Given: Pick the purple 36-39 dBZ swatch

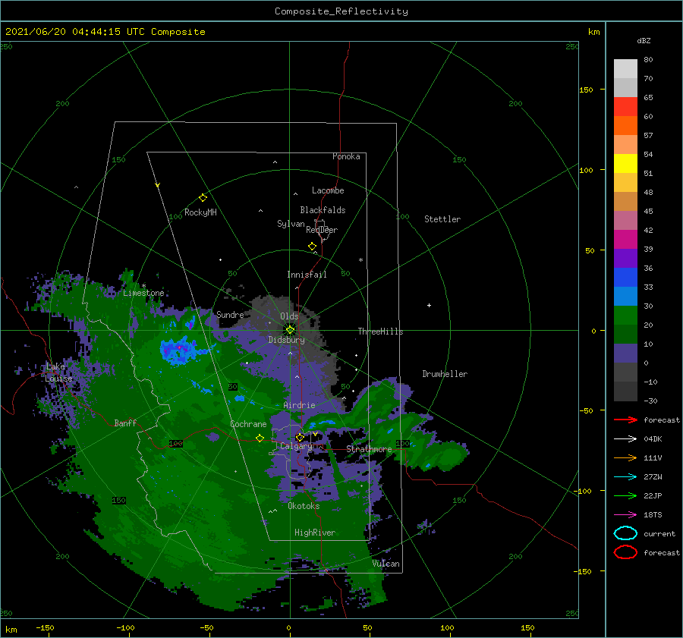Looking at the screenshot, I should click(625, 259).
